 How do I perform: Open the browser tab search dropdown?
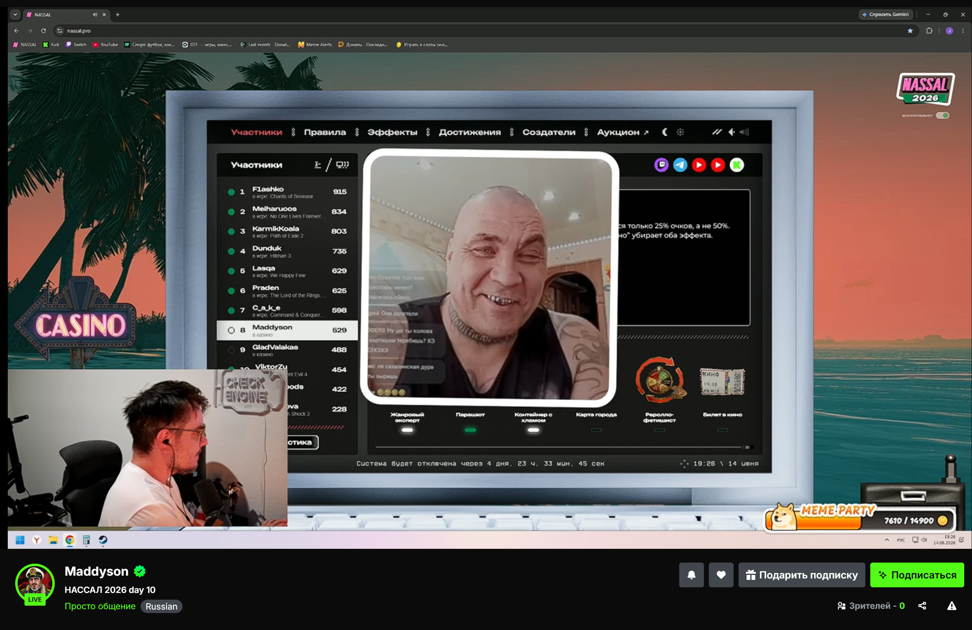[15, 15]
